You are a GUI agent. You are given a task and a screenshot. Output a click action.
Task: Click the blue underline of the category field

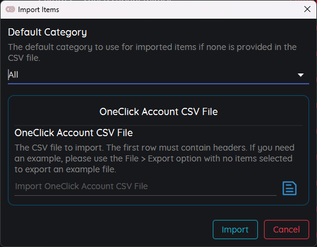pos(158,83)
